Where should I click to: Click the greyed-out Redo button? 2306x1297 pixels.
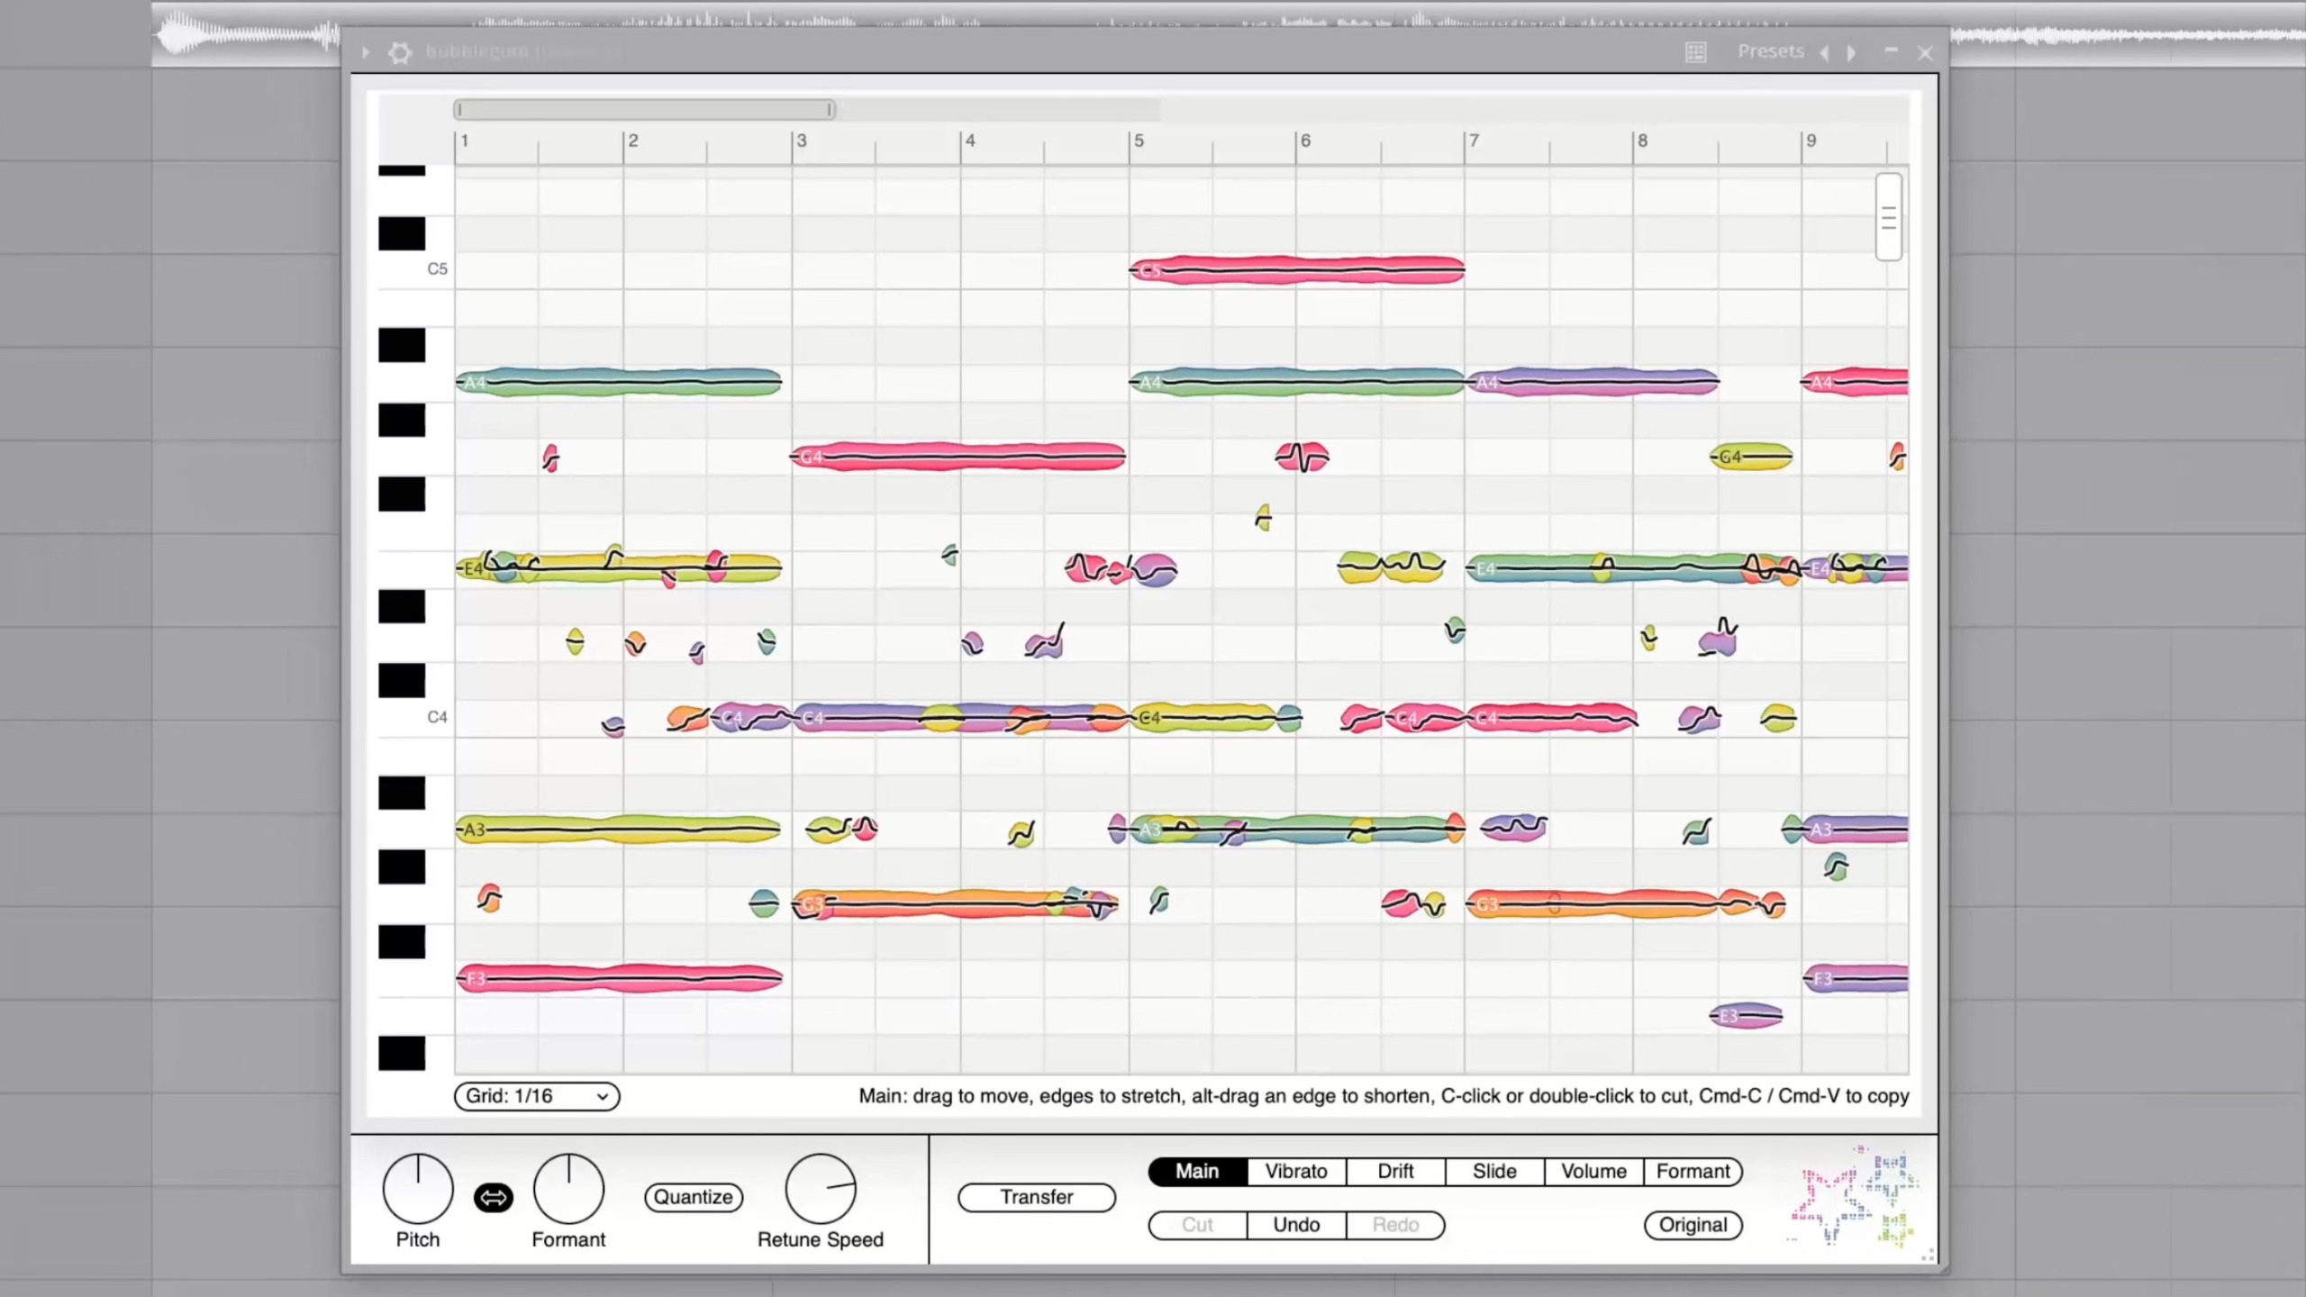1395,1225
